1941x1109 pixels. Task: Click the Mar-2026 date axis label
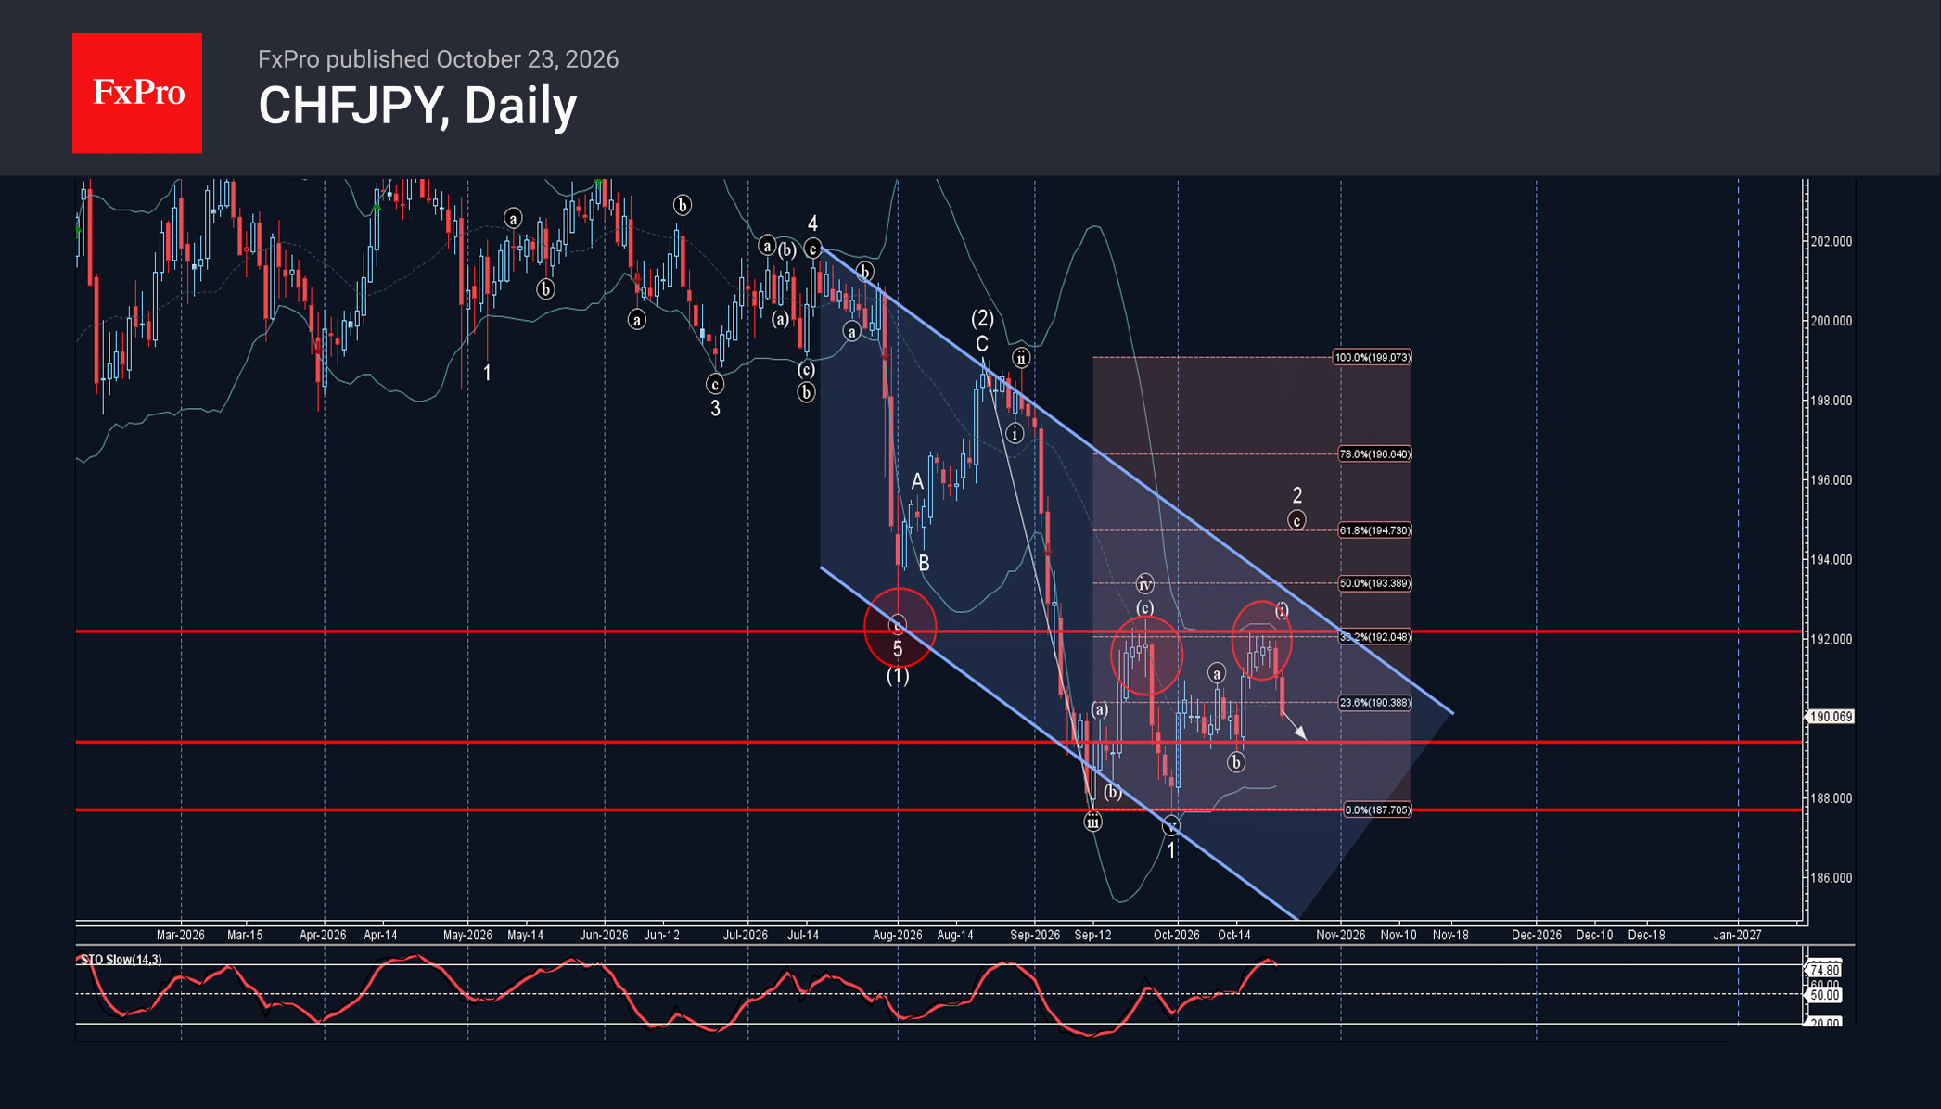tap(180, 935)
